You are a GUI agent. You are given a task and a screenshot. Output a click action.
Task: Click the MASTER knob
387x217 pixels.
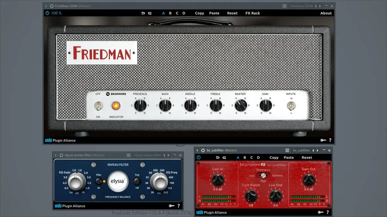[x=241, y=106]
